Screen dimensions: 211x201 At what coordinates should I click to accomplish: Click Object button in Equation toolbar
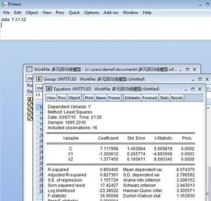click(74, 98)
